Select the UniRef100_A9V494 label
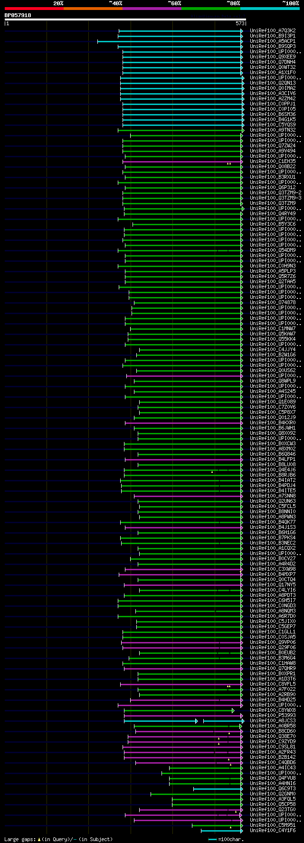Screen dimensions: 304x843 273,151
